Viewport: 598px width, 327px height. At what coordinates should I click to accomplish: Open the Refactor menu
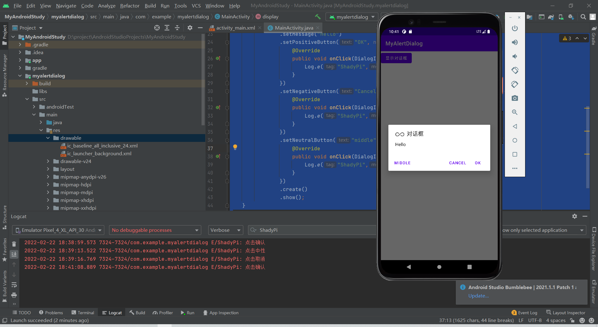click(129, 5)
